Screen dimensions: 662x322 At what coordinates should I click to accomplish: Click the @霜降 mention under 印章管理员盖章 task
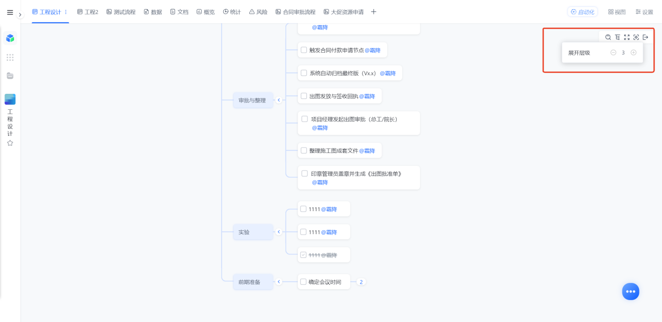tap(320, 183)
